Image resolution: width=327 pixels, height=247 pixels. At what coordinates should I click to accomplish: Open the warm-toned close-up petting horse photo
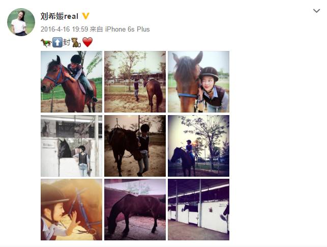pos(72,209)
